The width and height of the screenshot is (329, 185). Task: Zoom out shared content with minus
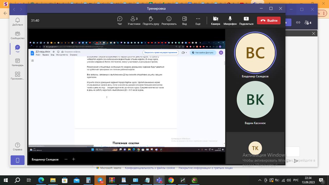66,159
